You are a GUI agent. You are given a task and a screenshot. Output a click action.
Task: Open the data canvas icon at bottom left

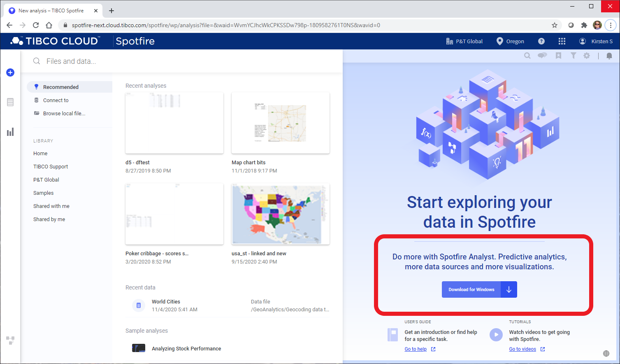coord(10,340)
